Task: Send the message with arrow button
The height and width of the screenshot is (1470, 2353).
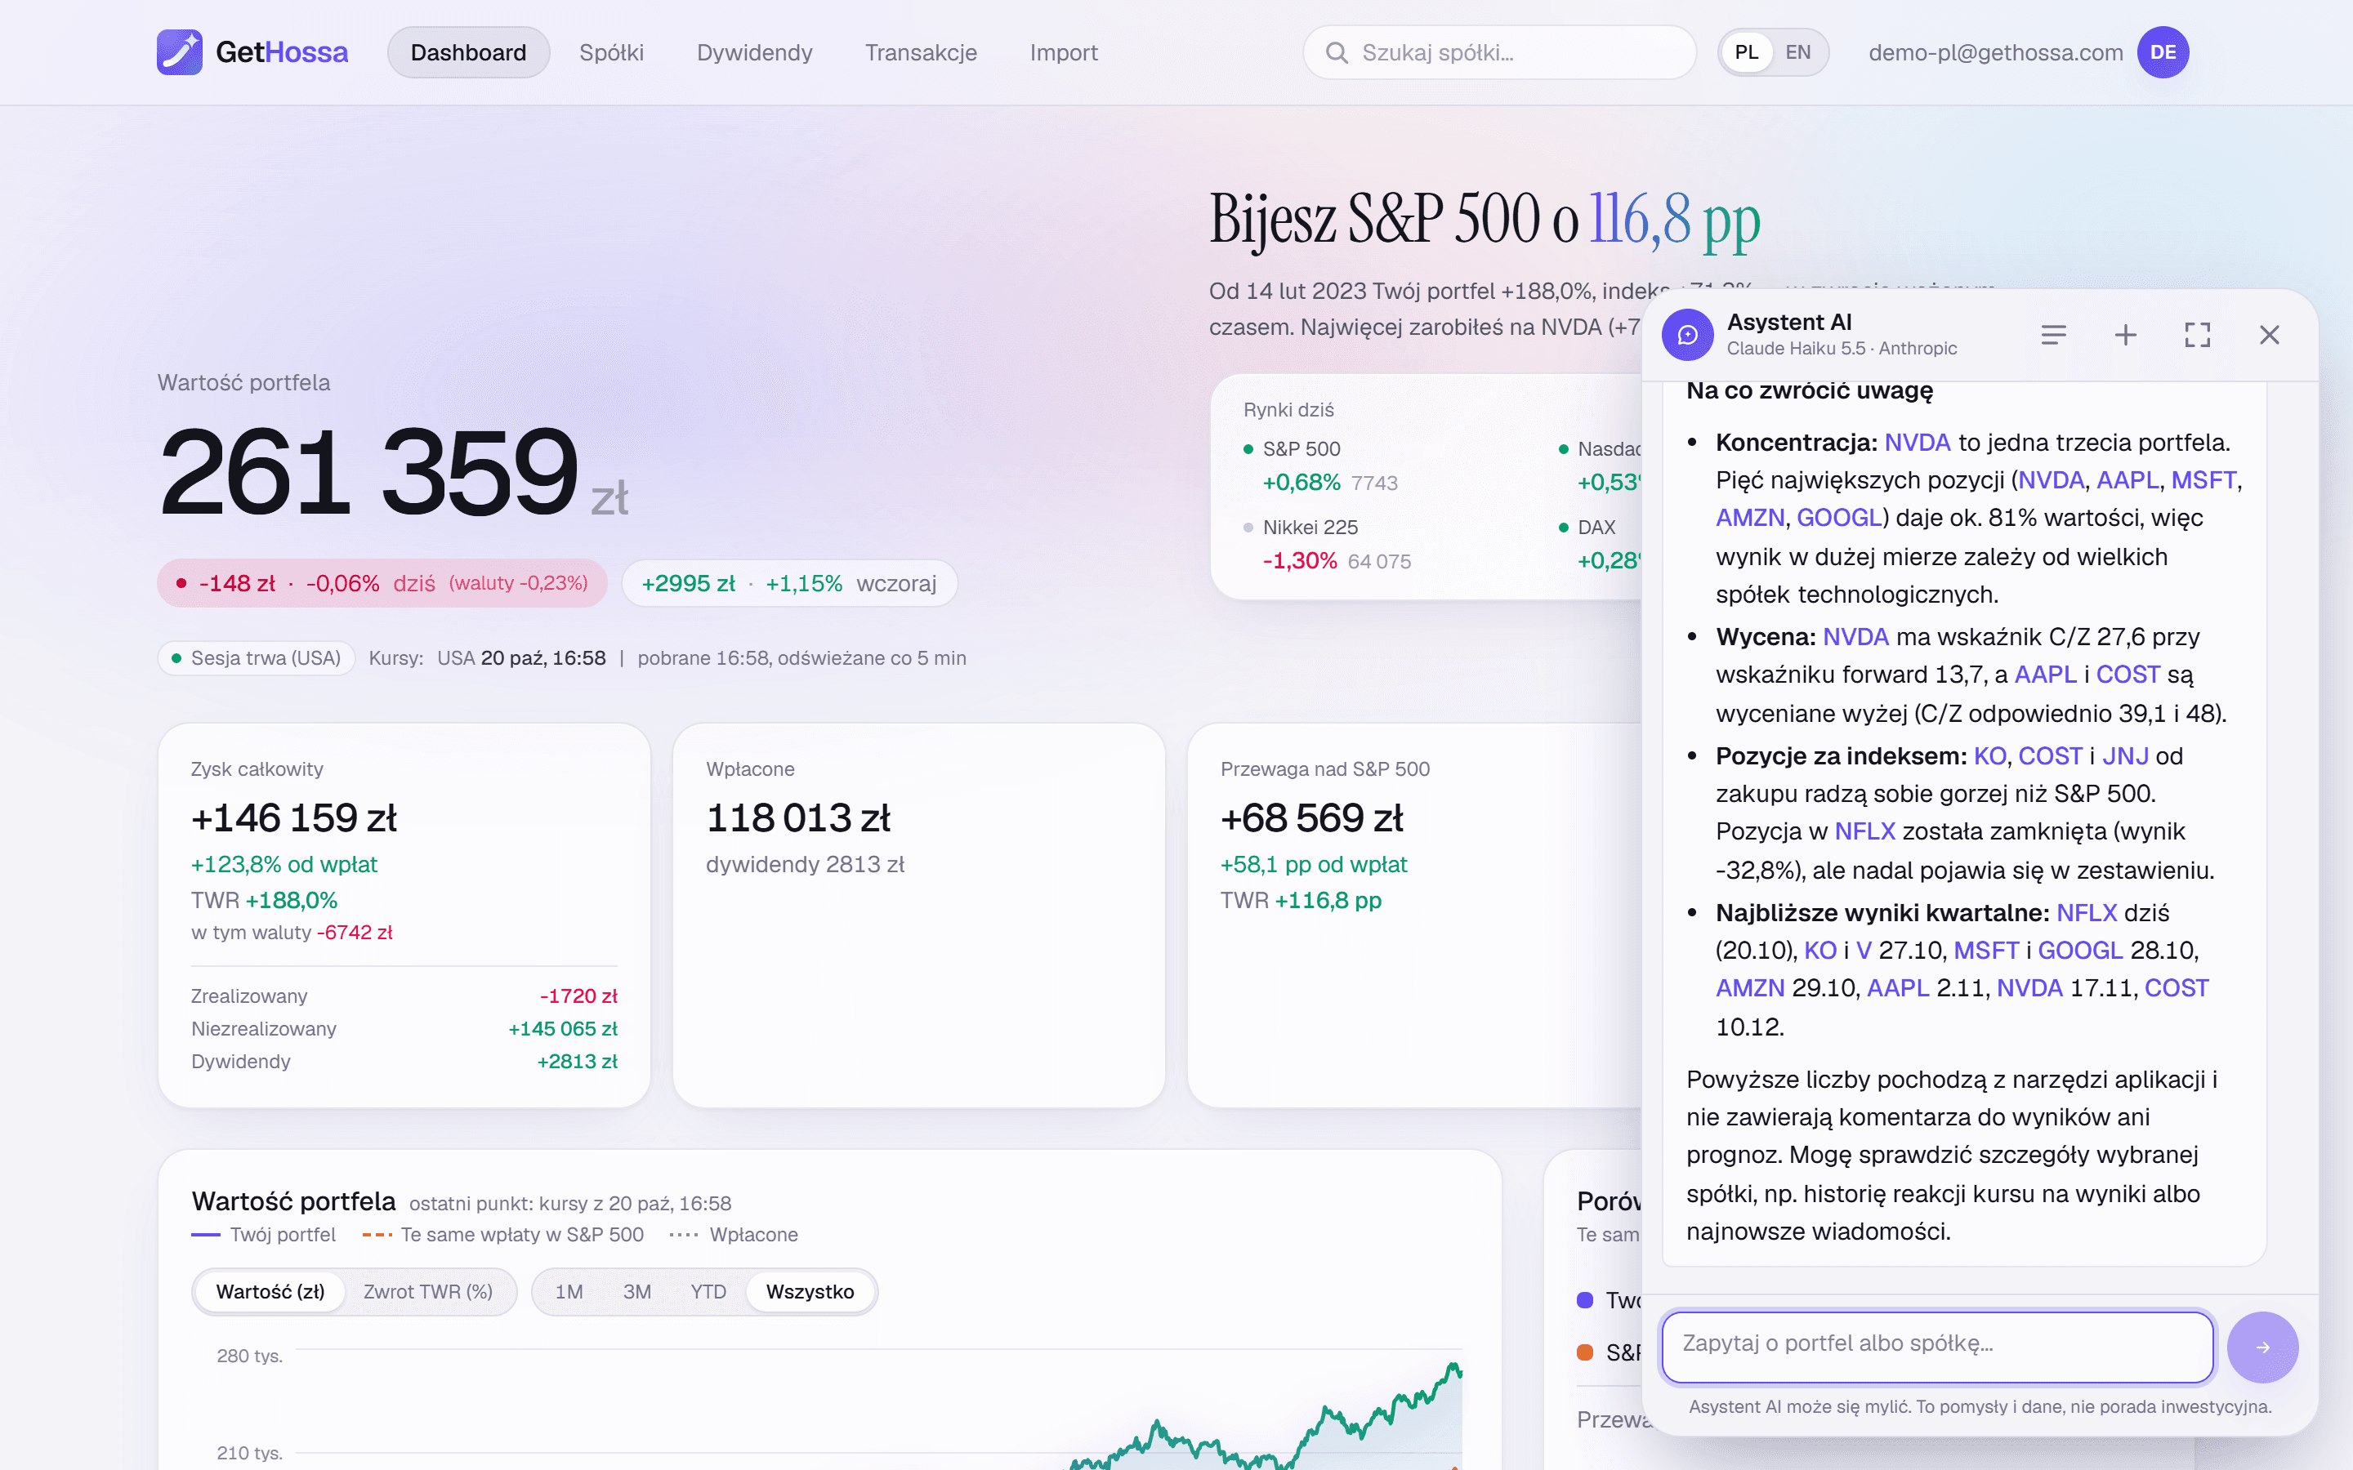Action: tap(2262, 1347)
